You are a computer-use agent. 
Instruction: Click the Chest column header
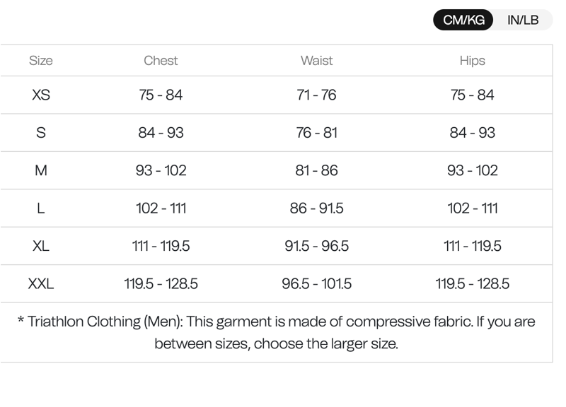click(x=161, y=61)
